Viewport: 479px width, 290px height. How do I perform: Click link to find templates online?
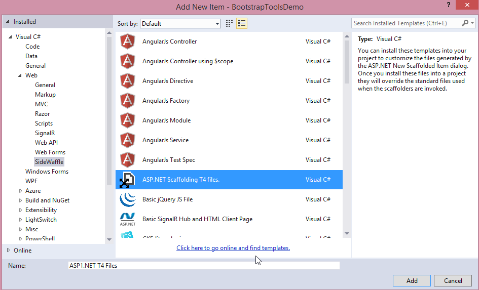[x=233, y=248]
